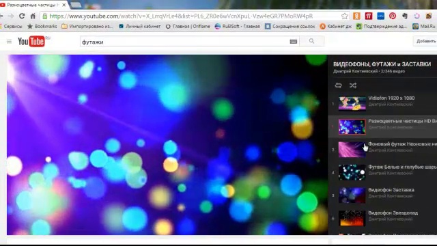Go forward using the browser arrow
This screenshot has height=246, width=437.
11,16
